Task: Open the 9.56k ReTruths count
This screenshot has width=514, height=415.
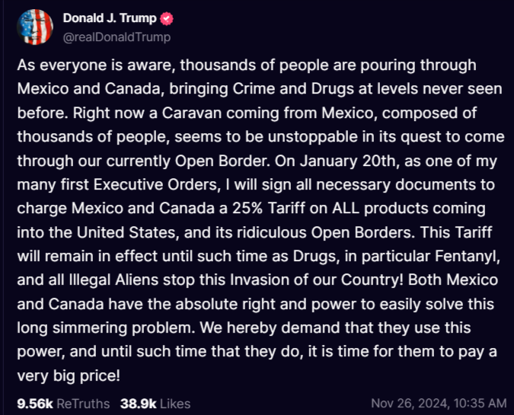Action: pyautogui.click(x=35, y=404)
